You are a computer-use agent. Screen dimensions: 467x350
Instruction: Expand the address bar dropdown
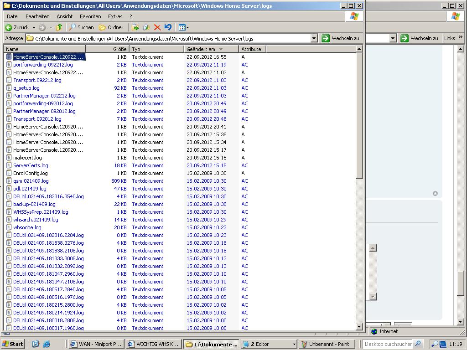coord(314,38)
